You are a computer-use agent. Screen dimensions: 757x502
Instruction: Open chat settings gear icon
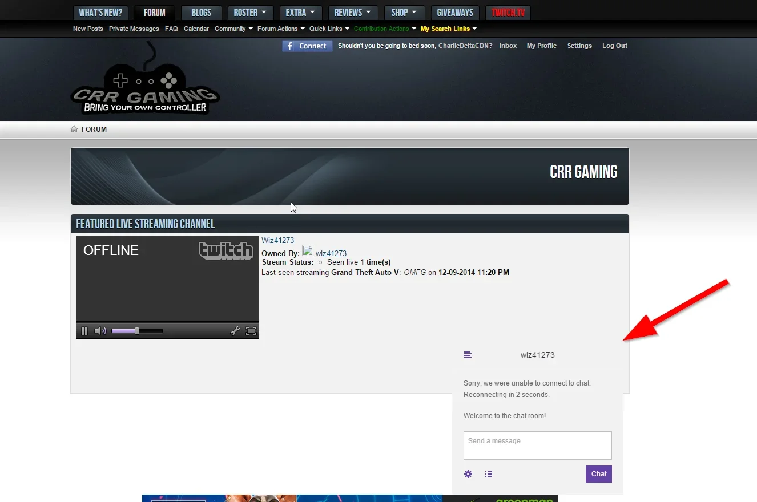(x=468, y=474)
